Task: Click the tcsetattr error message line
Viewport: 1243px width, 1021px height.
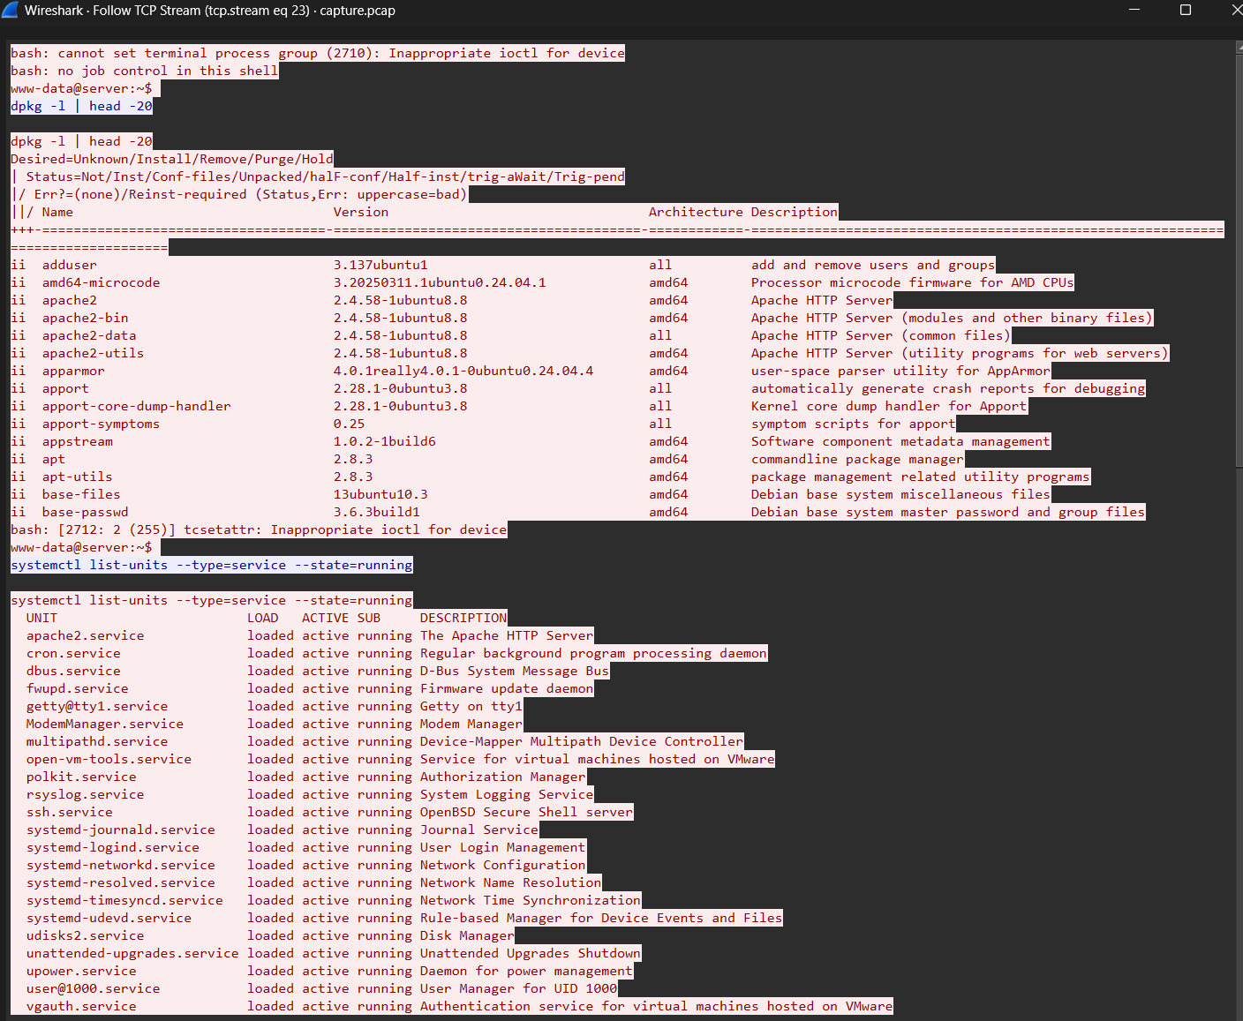Action: pyautogui.click(x=258, y=529)
